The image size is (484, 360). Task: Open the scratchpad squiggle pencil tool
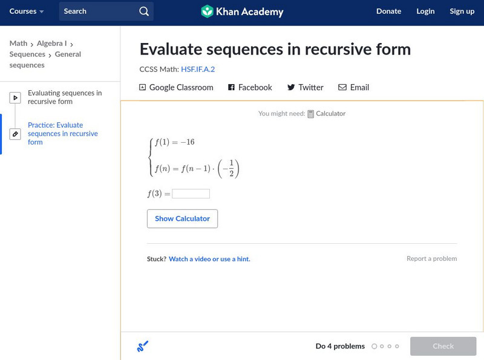coord(143,346)
